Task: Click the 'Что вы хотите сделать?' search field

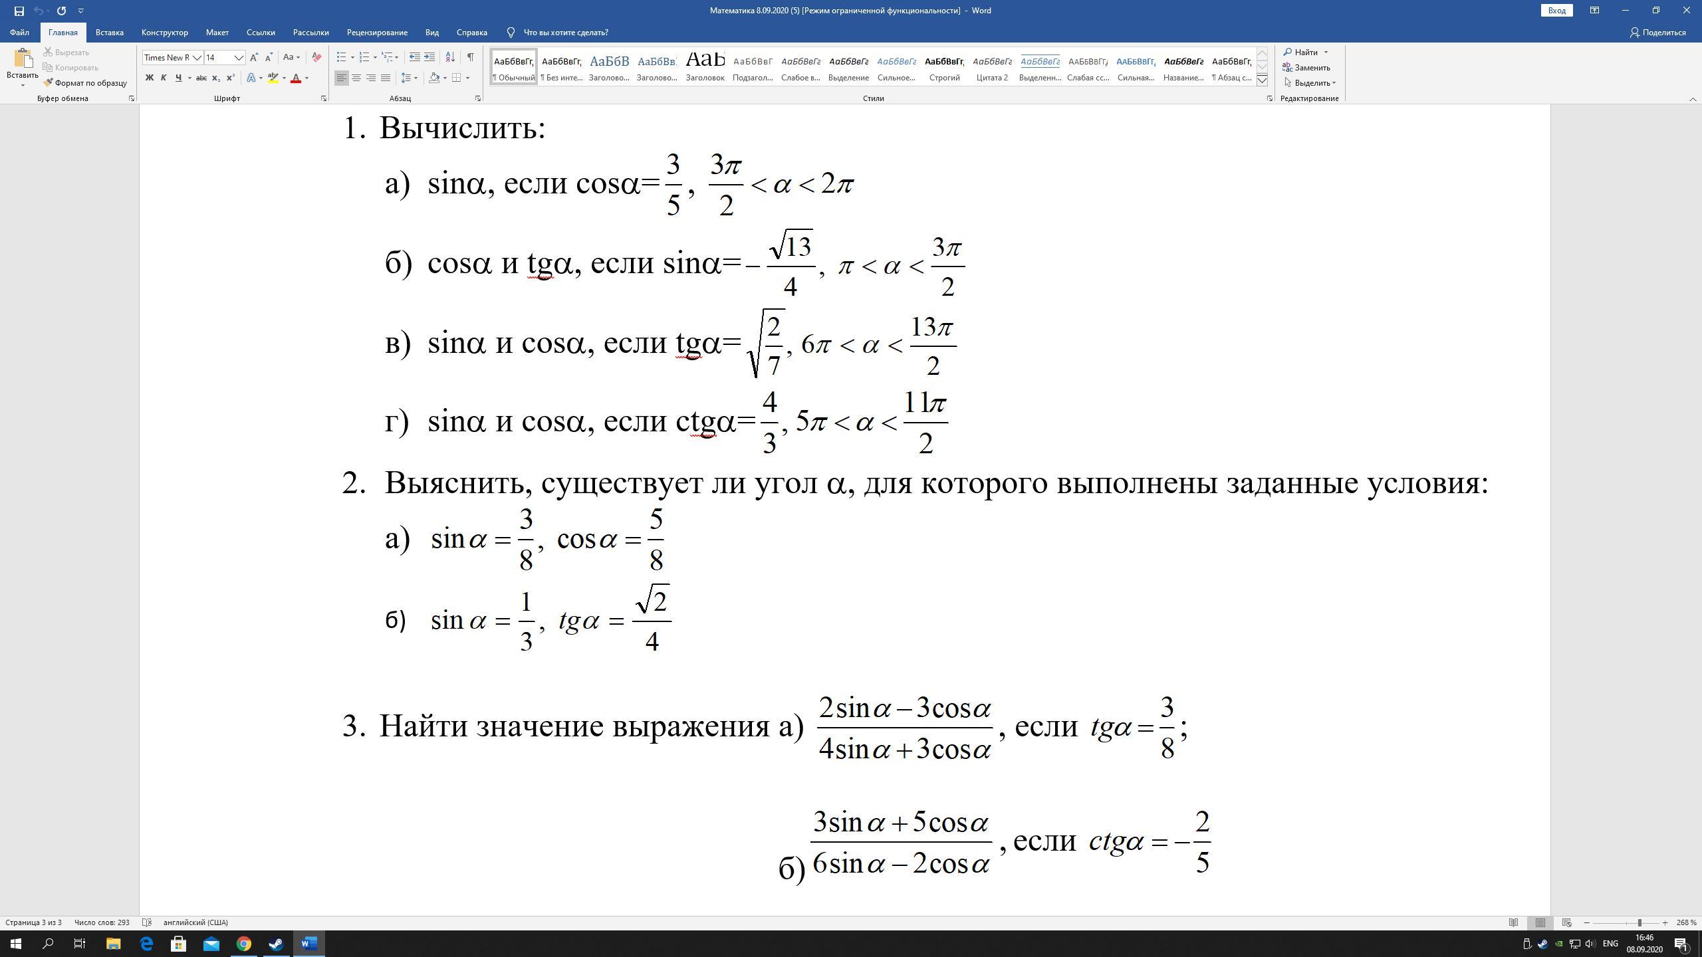Action: [x=566, y=32]
